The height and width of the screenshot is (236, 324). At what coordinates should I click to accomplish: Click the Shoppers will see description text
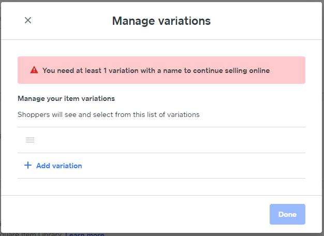click(108, 114)
